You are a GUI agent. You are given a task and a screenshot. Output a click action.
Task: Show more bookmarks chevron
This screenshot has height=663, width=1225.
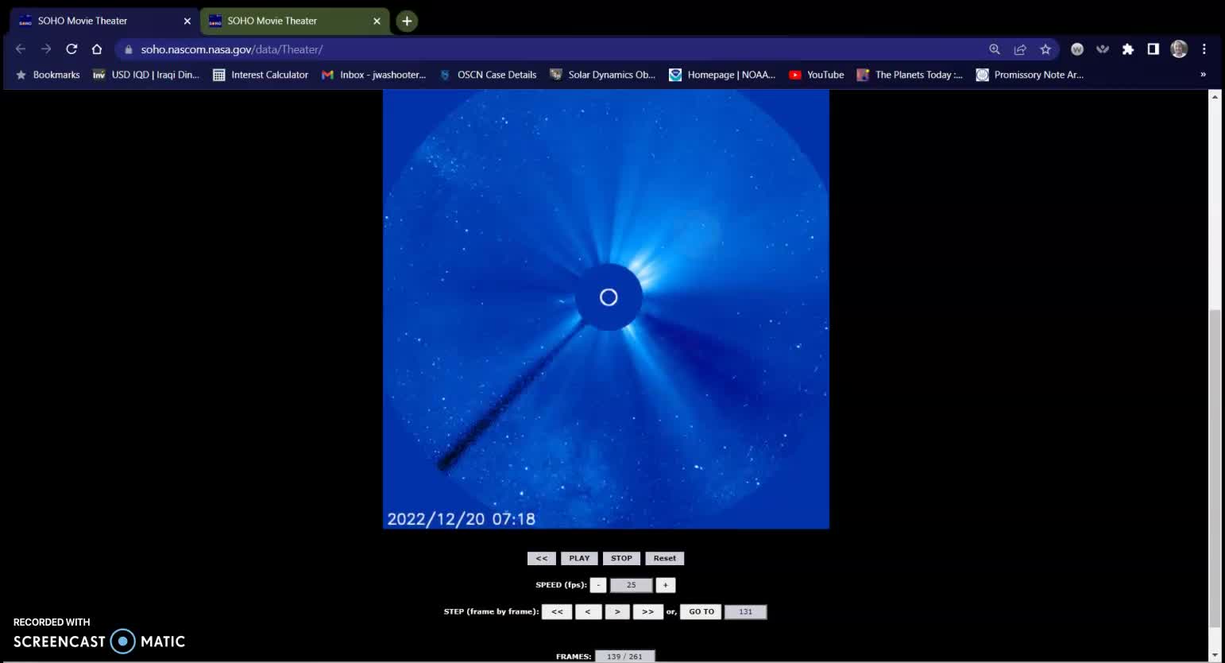(1203, 75)
